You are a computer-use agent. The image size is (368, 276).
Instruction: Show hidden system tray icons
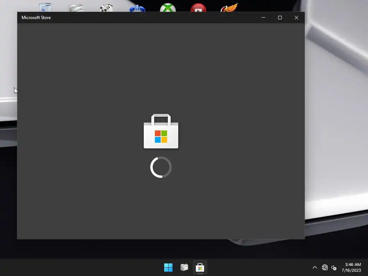pyautogui.click(x=315, y=267)
